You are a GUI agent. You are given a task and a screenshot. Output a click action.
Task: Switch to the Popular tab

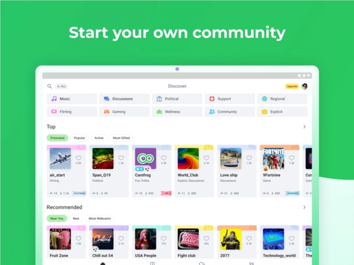pos(79,138)
